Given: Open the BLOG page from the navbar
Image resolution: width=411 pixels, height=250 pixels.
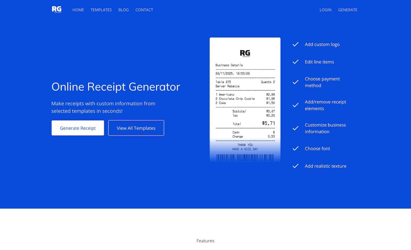Looking at the screenshot, I should tap(123, 10).
